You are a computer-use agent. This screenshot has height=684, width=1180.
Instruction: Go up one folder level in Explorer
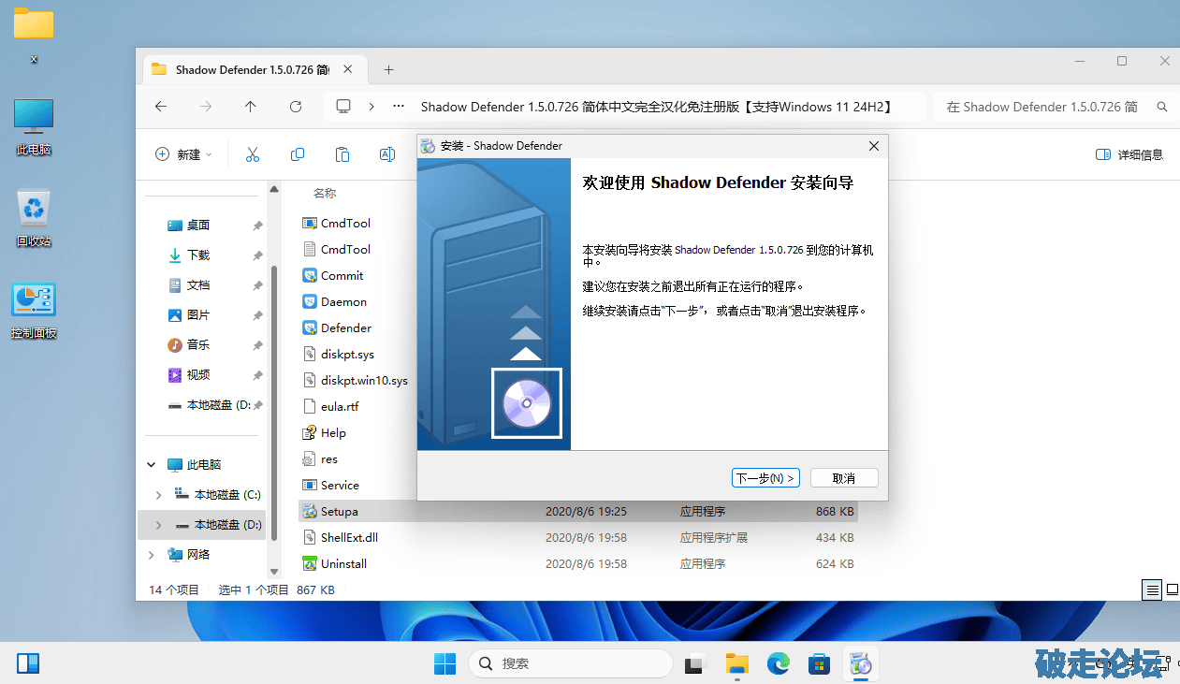251,107
